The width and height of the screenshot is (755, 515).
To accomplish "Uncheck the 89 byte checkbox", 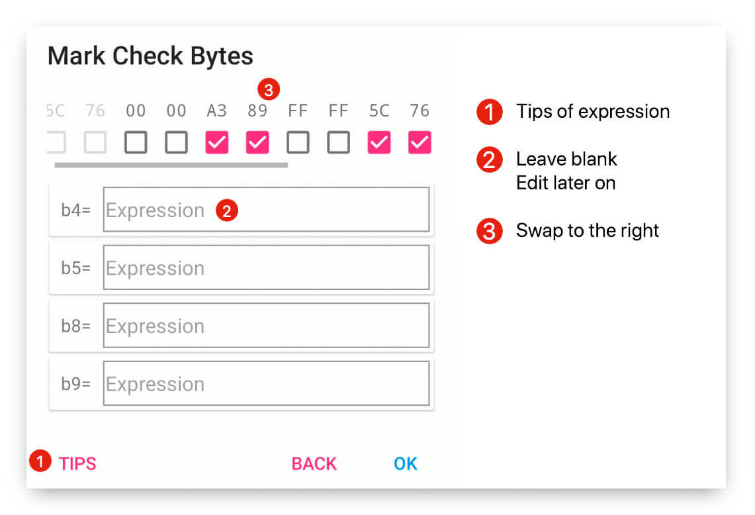I will click(x=257, y=142).
